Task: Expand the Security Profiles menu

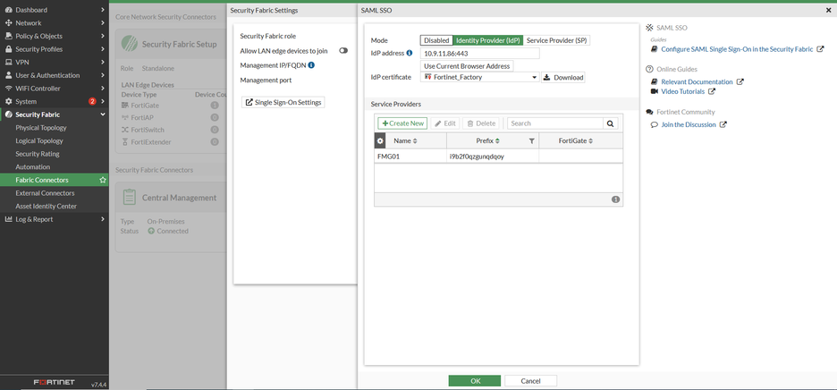Action: 103,49
